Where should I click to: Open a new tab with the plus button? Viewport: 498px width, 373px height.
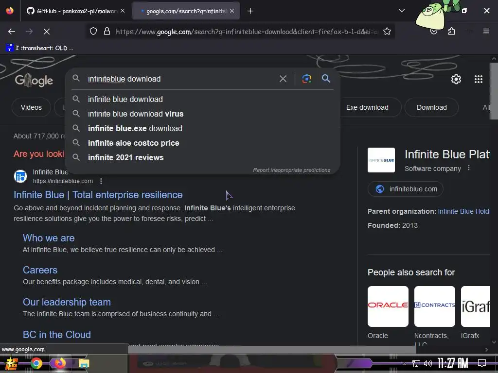point(250,11)
